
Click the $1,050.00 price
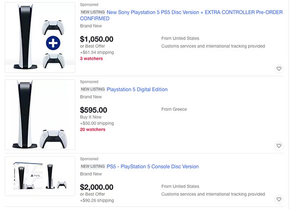[x=97, y=40]
